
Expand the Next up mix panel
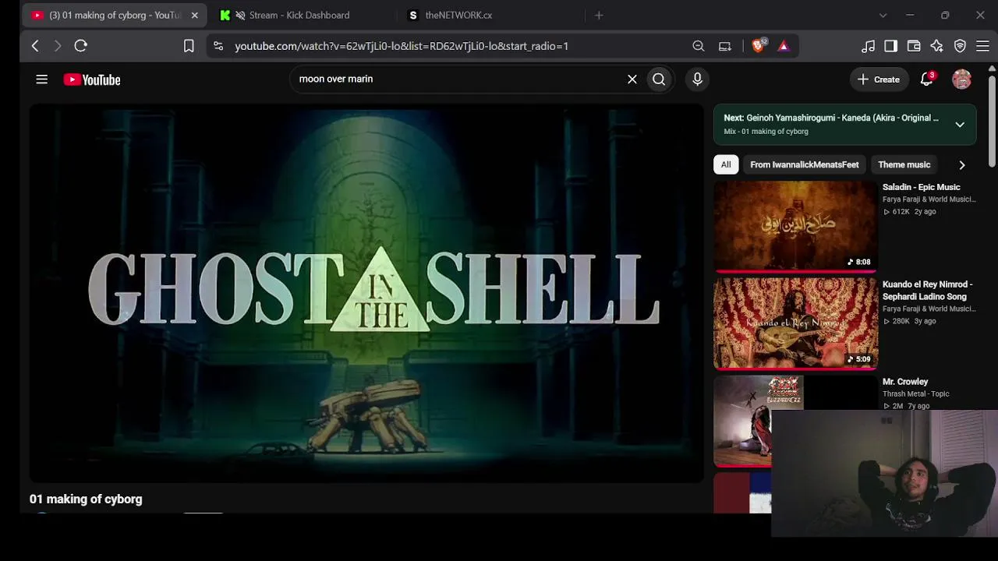(x=960, y=125)
